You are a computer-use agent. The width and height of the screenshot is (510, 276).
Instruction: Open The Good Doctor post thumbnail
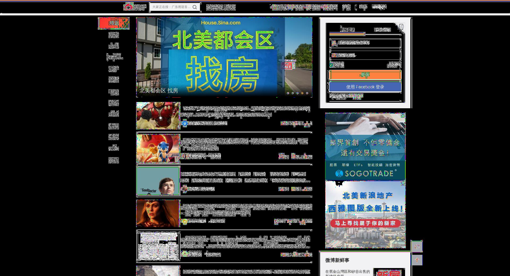[158, 181]
